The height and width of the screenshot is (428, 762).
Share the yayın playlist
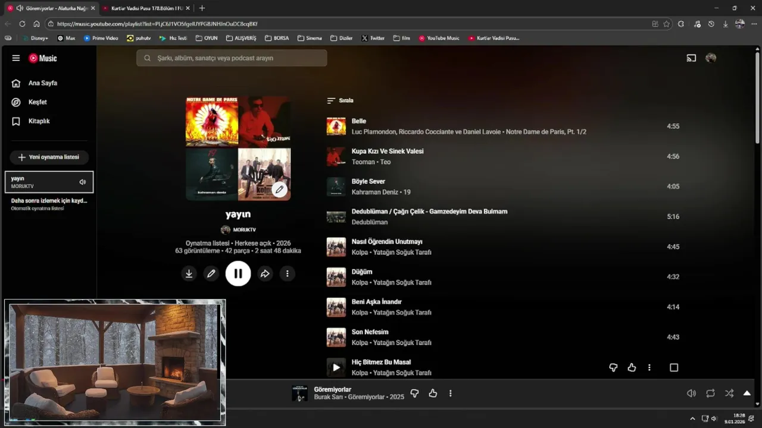click(265, 273)
